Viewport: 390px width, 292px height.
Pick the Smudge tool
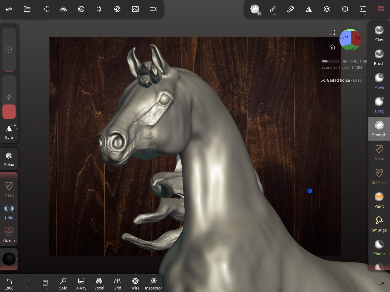pos(379,224)
